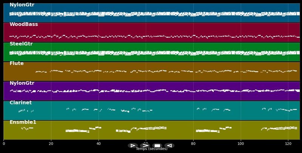Click the Ensmble1 track's first note cluster
This screenshot has height=153, width=302.
tap(26, 129)
